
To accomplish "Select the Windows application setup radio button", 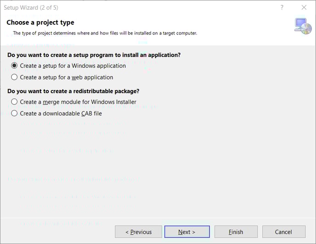I will (x=15, y=66).
